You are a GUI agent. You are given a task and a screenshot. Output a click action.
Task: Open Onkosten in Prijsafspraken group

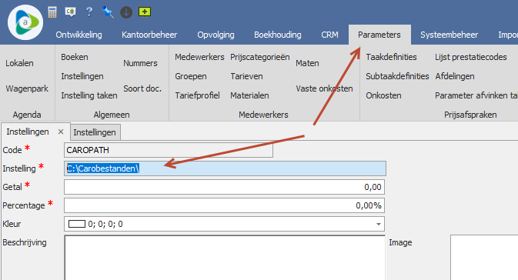point(383,95)
